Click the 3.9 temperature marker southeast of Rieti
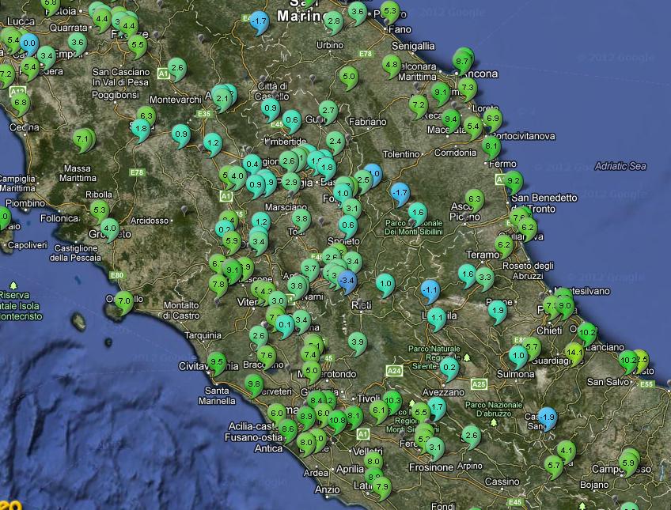 [358, 342]
